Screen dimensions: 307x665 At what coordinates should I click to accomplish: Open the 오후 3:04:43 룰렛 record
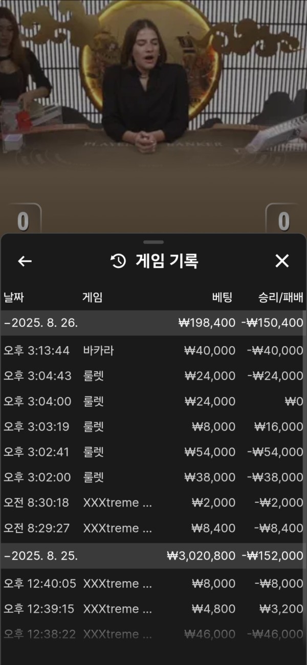(153, 376)
